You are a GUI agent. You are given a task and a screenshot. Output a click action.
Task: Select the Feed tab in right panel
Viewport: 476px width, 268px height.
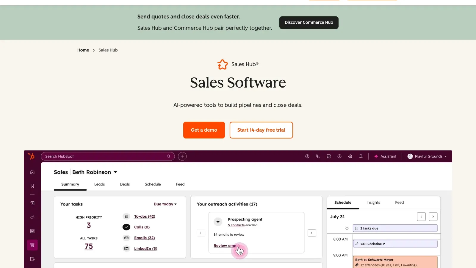tap(400, 202)
